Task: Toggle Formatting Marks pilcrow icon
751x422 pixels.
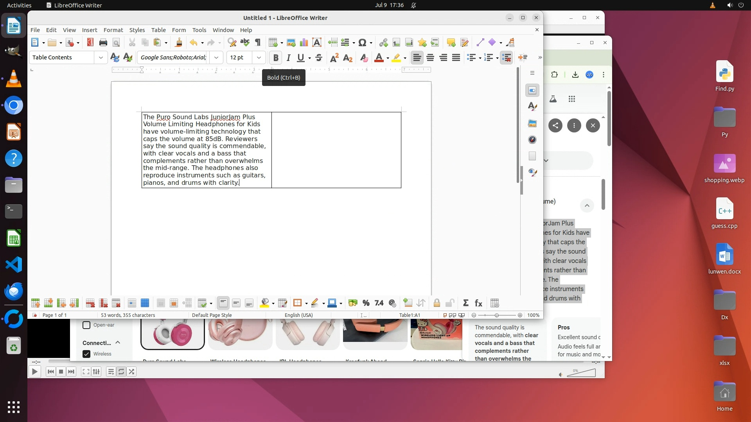Action: pyautogui.click(x=258, y=43)
